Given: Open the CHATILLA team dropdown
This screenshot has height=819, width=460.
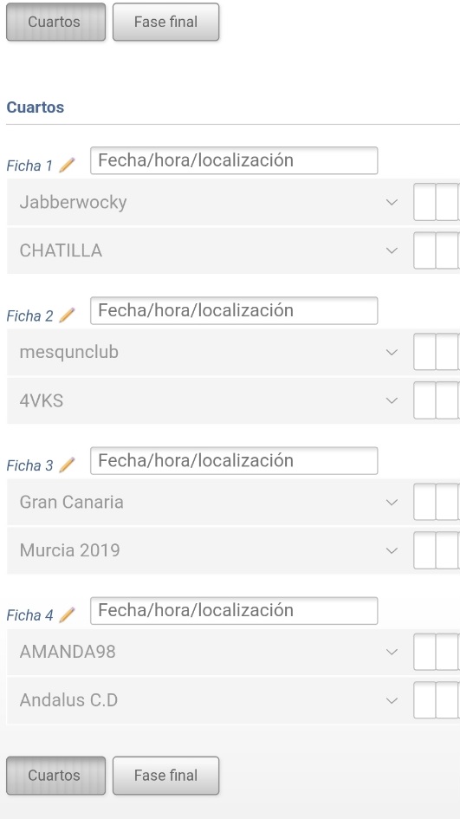Looking at the screenshot, I should [x=208, y=250].
